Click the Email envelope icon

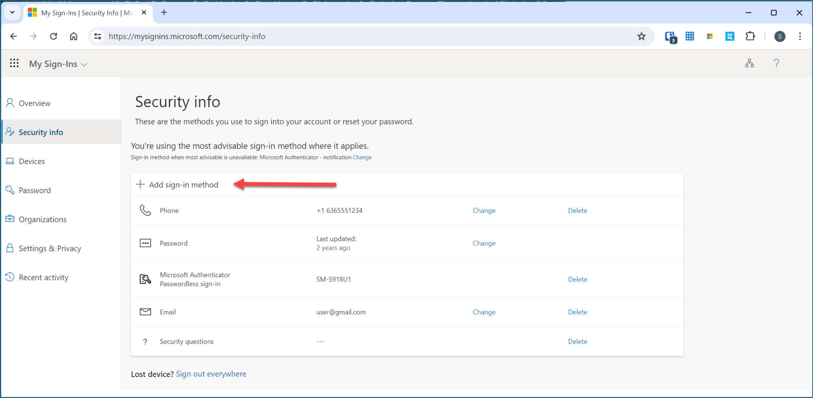(x=145, y=312)
